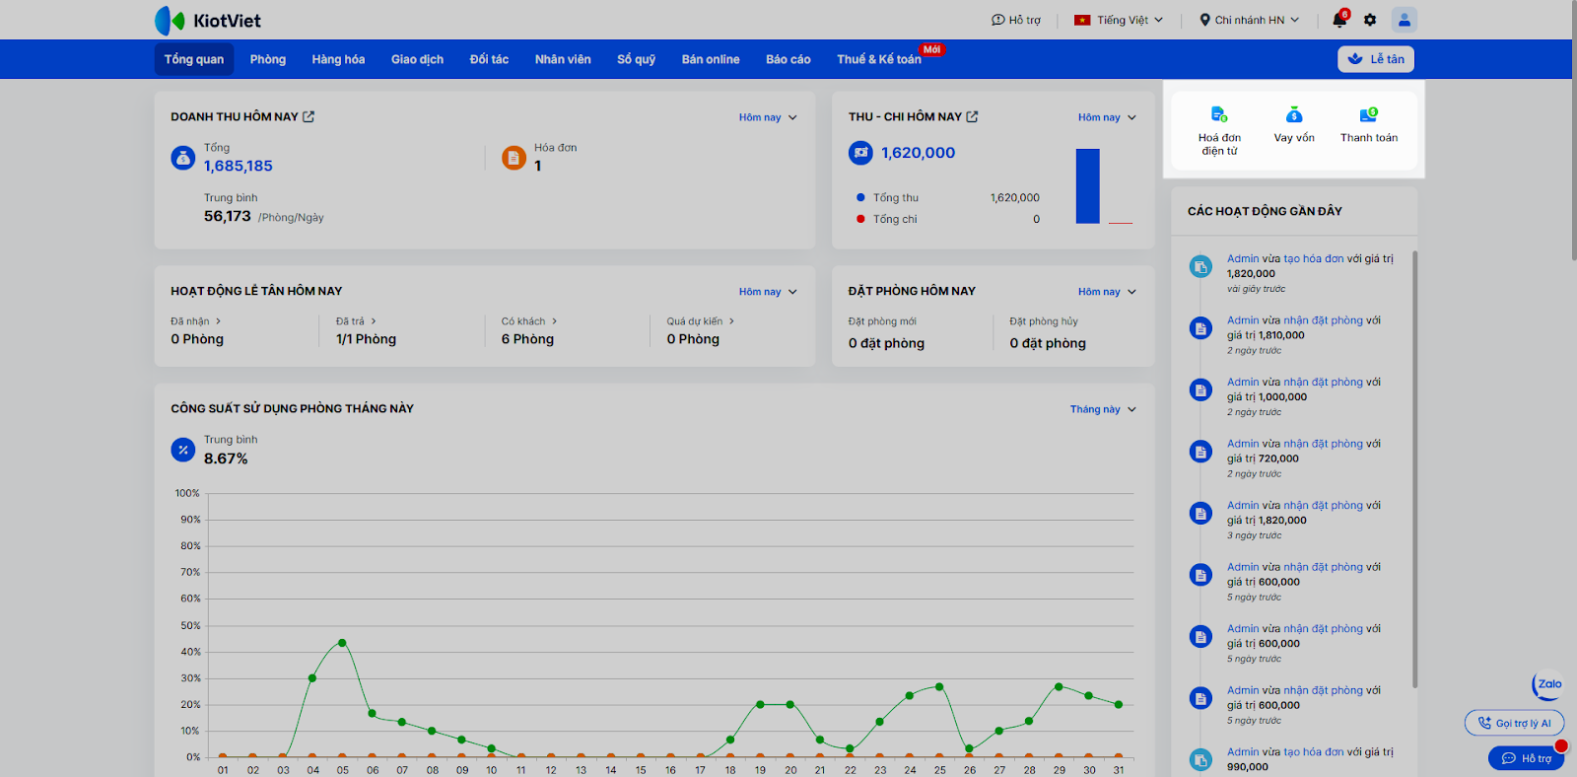Open the Báo cáo menu
Screen dimensions: 1577x777
(788, 59)
